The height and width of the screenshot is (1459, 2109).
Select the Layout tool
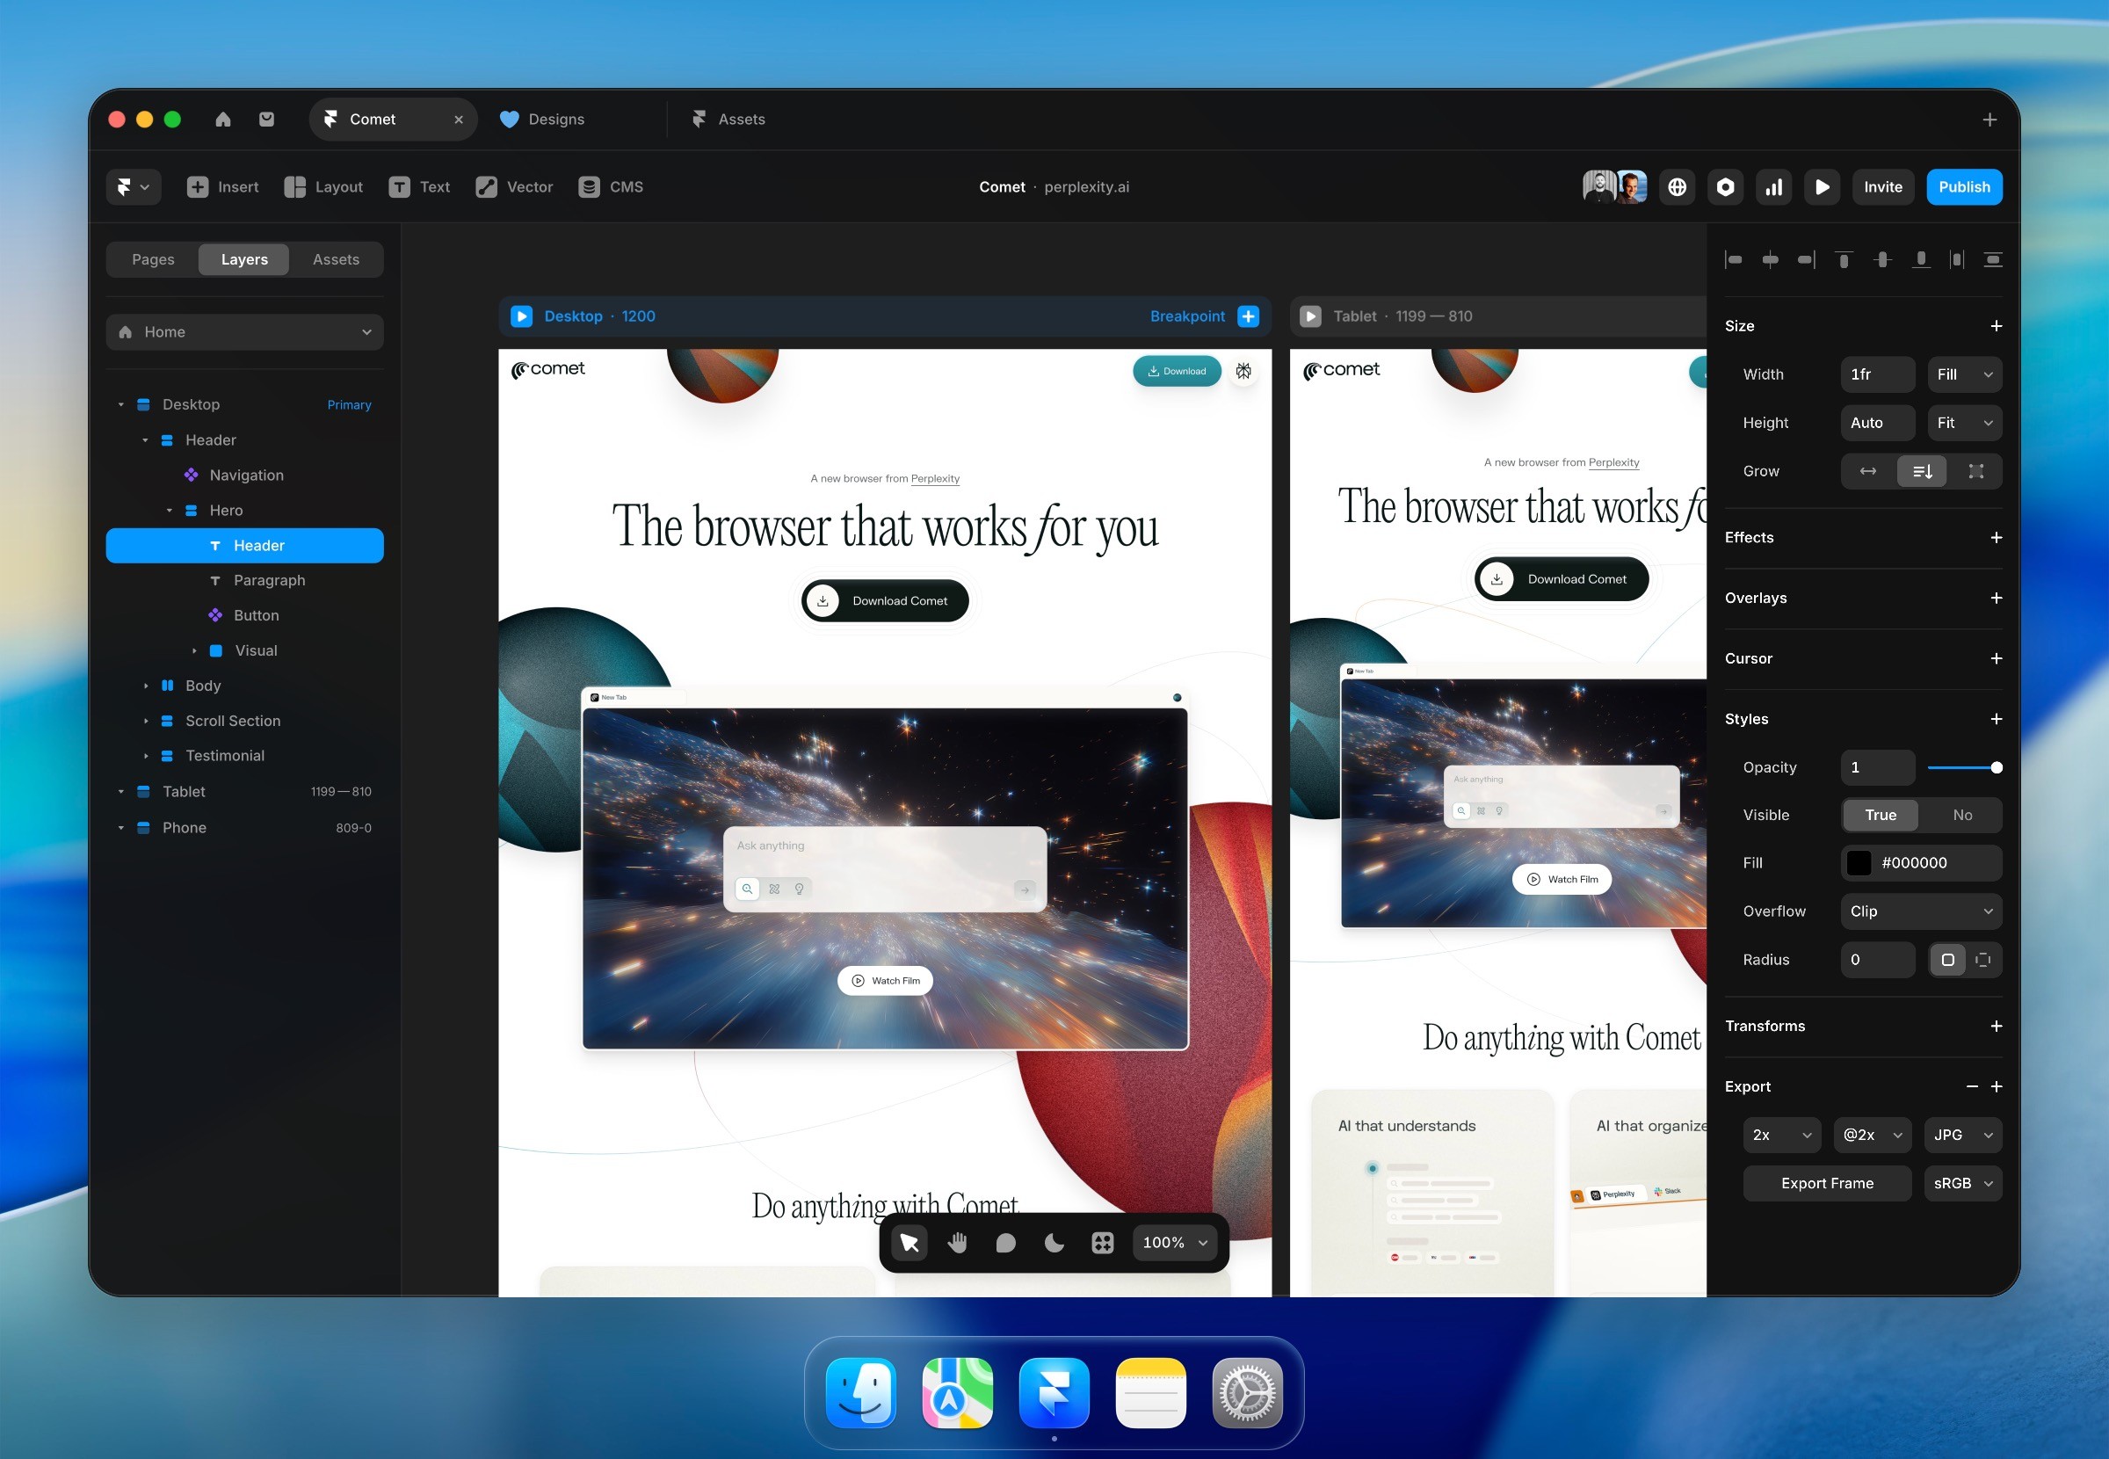(323, 186)
